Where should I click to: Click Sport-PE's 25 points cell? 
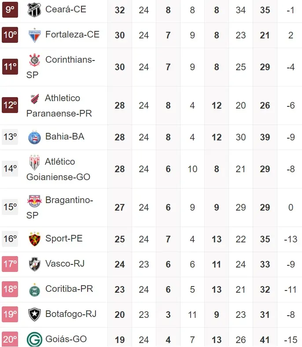click(x=120, y=239)
